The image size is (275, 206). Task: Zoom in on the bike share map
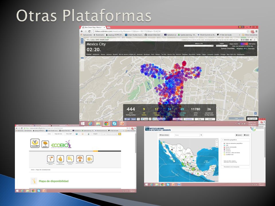82,40
